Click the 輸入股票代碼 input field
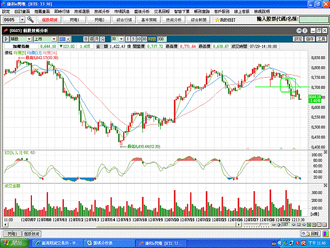This screenshot has width=330, height=248. pyautogui.click(x=313, y=20)
